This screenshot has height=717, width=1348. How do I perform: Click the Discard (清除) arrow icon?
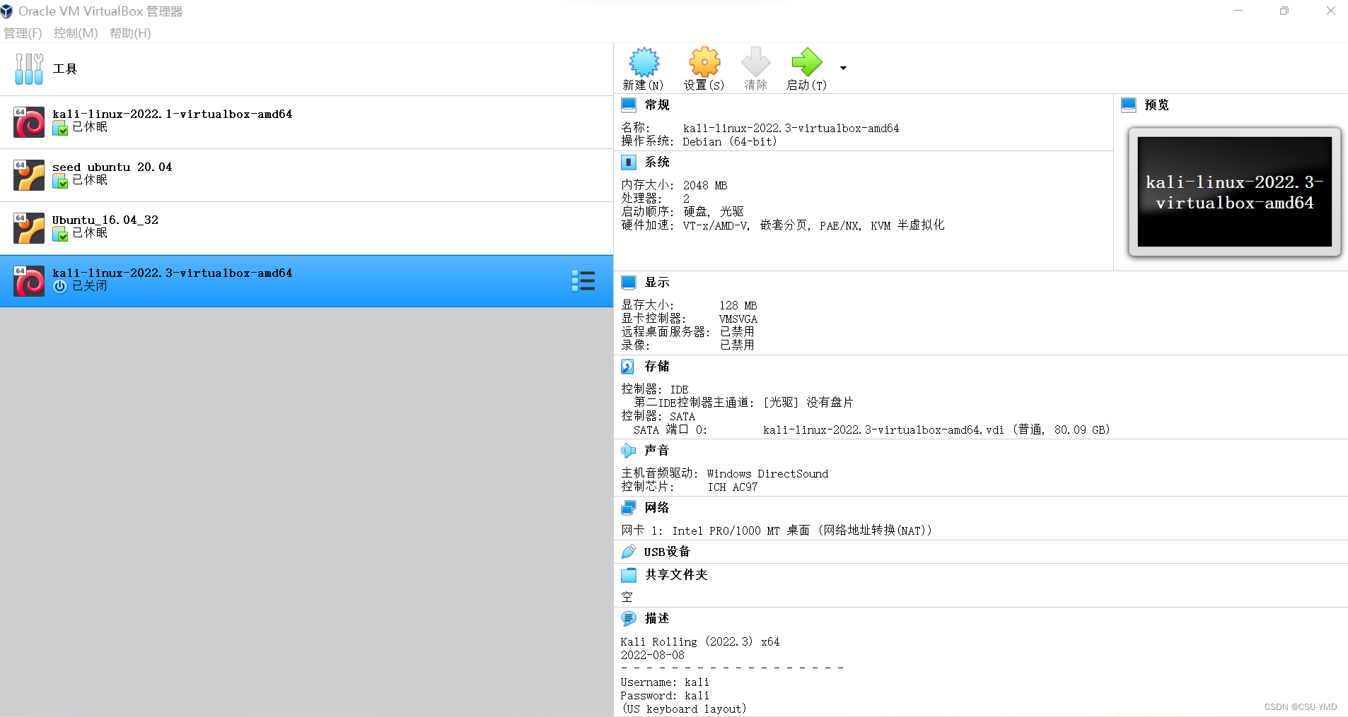pyautogui.click(x=755, y=62)
